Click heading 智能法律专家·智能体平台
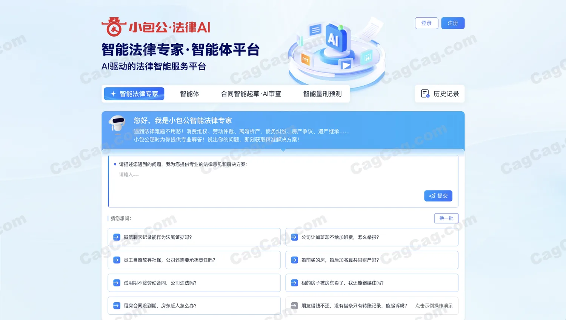 point(180,49)
